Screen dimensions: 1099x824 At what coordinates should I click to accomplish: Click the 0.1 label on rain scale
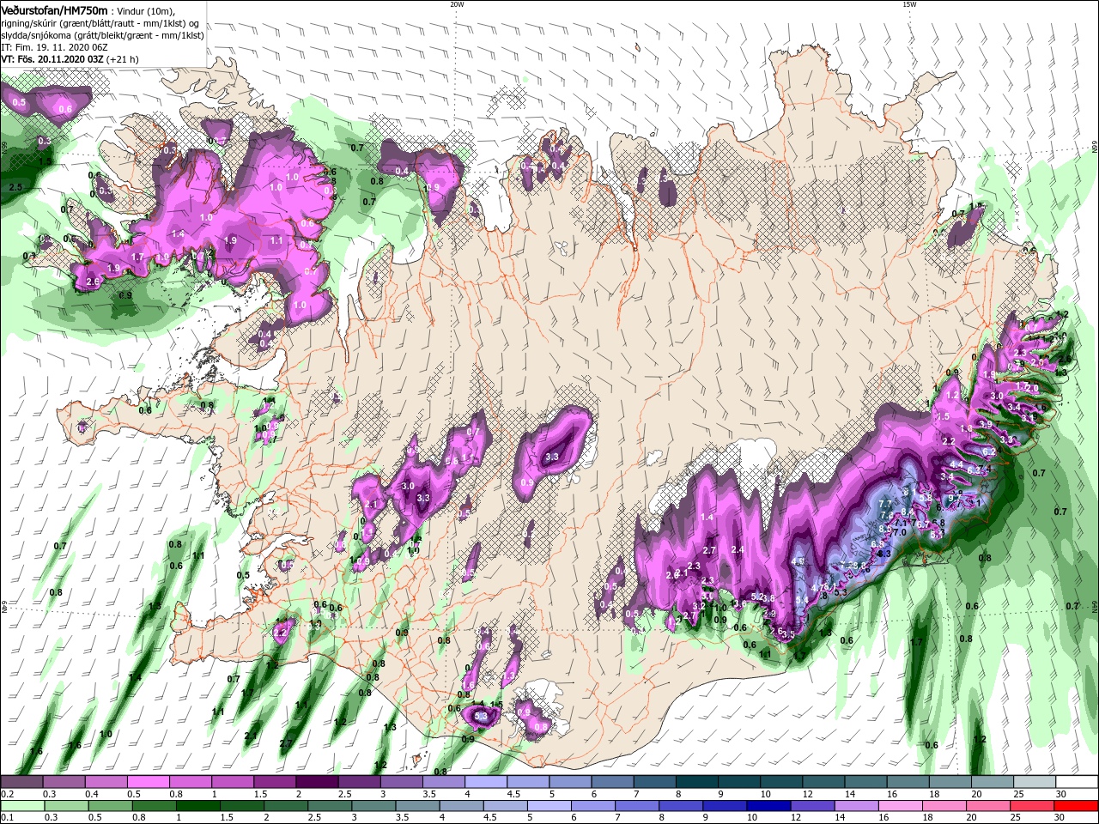point(7,817)
